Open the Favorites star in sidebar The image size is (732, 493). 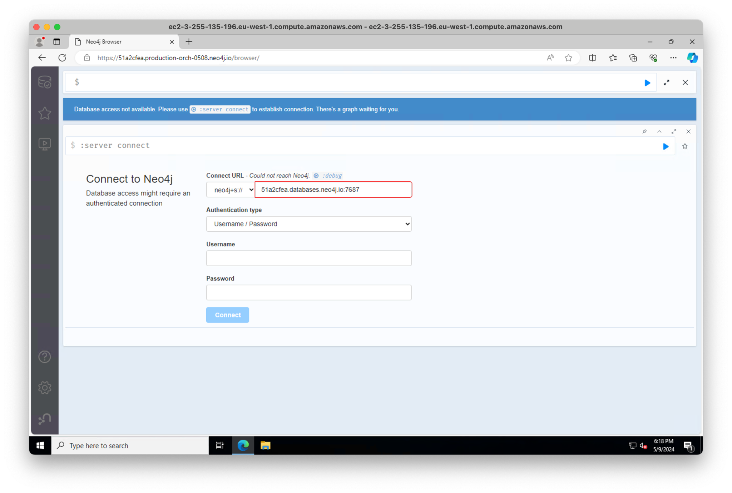point(45,113)
